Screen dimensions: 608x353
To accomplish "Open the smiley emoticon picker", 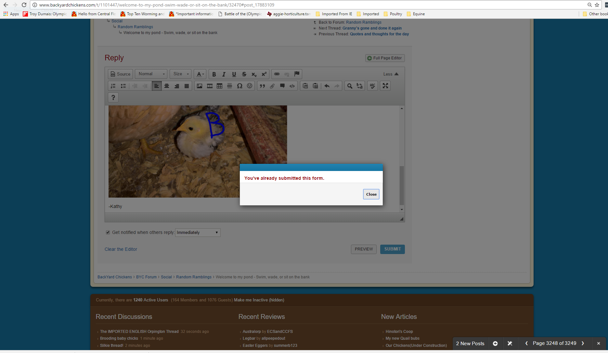I will [x=250, y=86].
